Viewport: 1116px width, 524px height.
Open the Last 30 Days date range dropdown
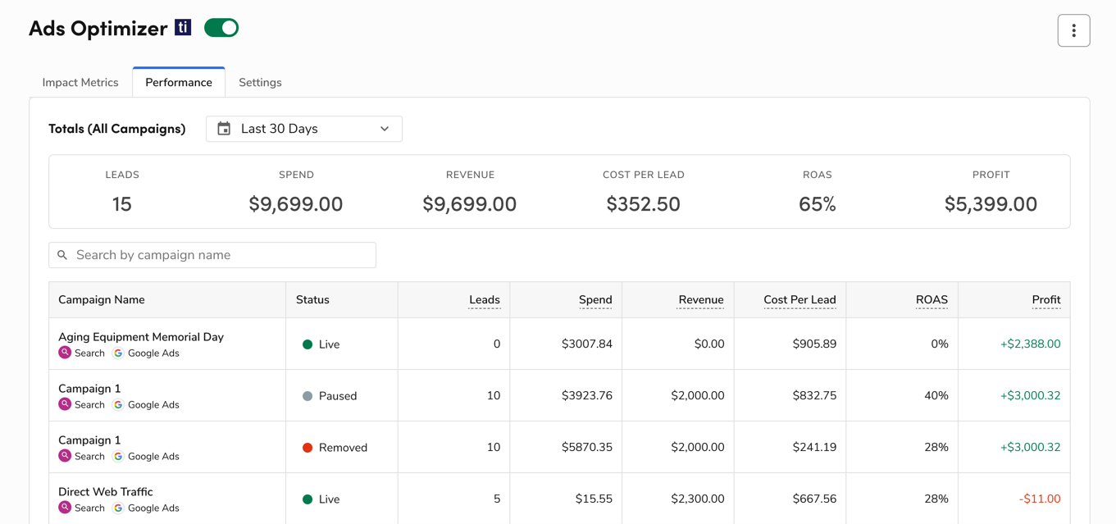(304, 129)
